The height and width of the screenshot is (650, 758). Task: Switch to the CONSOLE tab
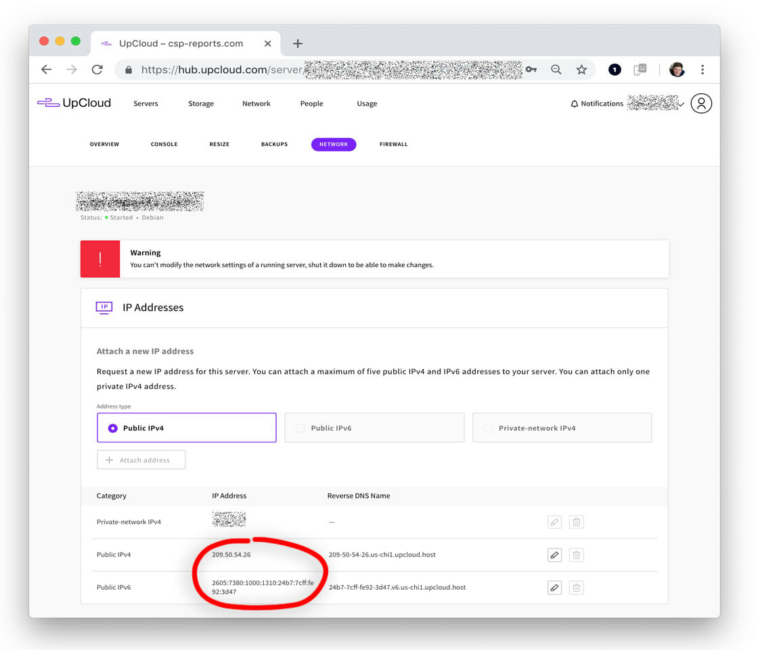(x=164, y=144)
